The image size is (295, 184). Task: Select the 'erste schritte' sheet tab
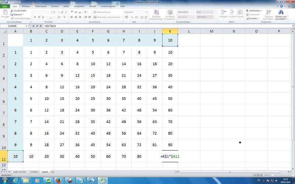(x=20, y=172)
